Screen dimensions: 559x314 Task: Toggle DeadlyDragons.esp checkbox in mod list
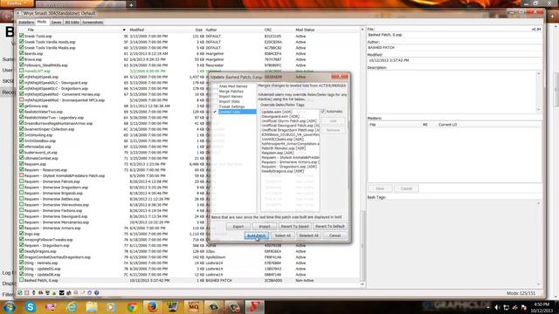pyautogui.click(x=21, y=251)
